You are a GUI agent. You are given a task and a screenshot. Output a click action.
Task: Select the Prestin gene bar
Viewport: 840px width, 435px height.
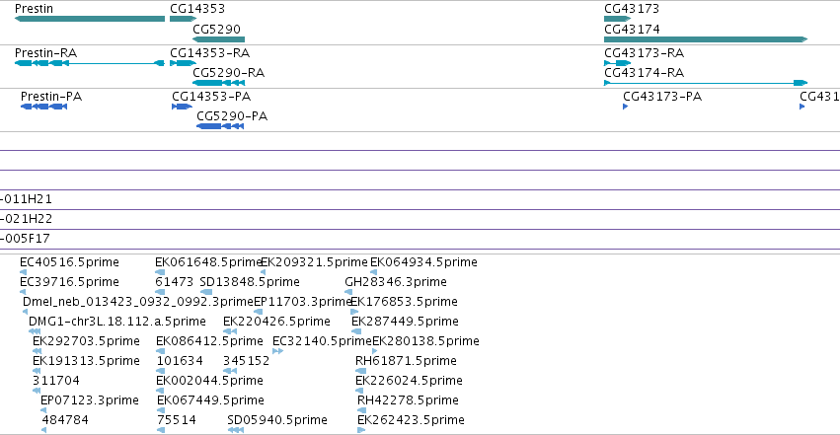tap(90, 19)
